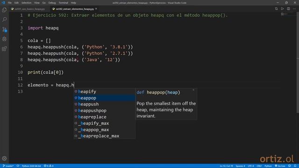Open the Debug menu
This screenshot has height=168, width=299.
[52, 3]
